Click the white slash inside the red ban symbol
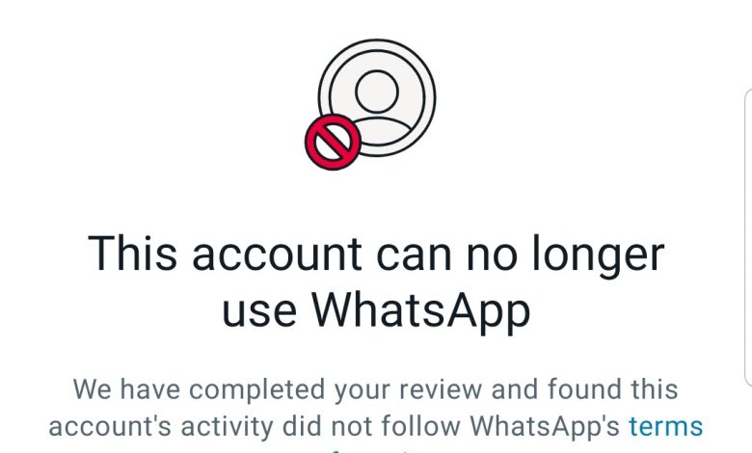This screenshot has width=752, height=453. tap(333, 142)
